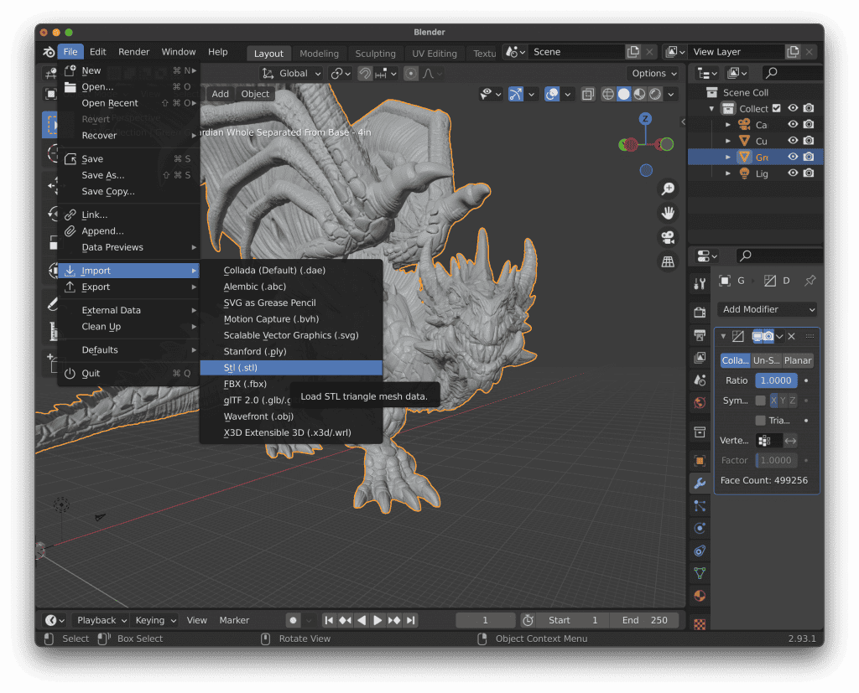Screen dimensions: 859x693
Task: Open the Options dropdown
Action: [653, 74]
